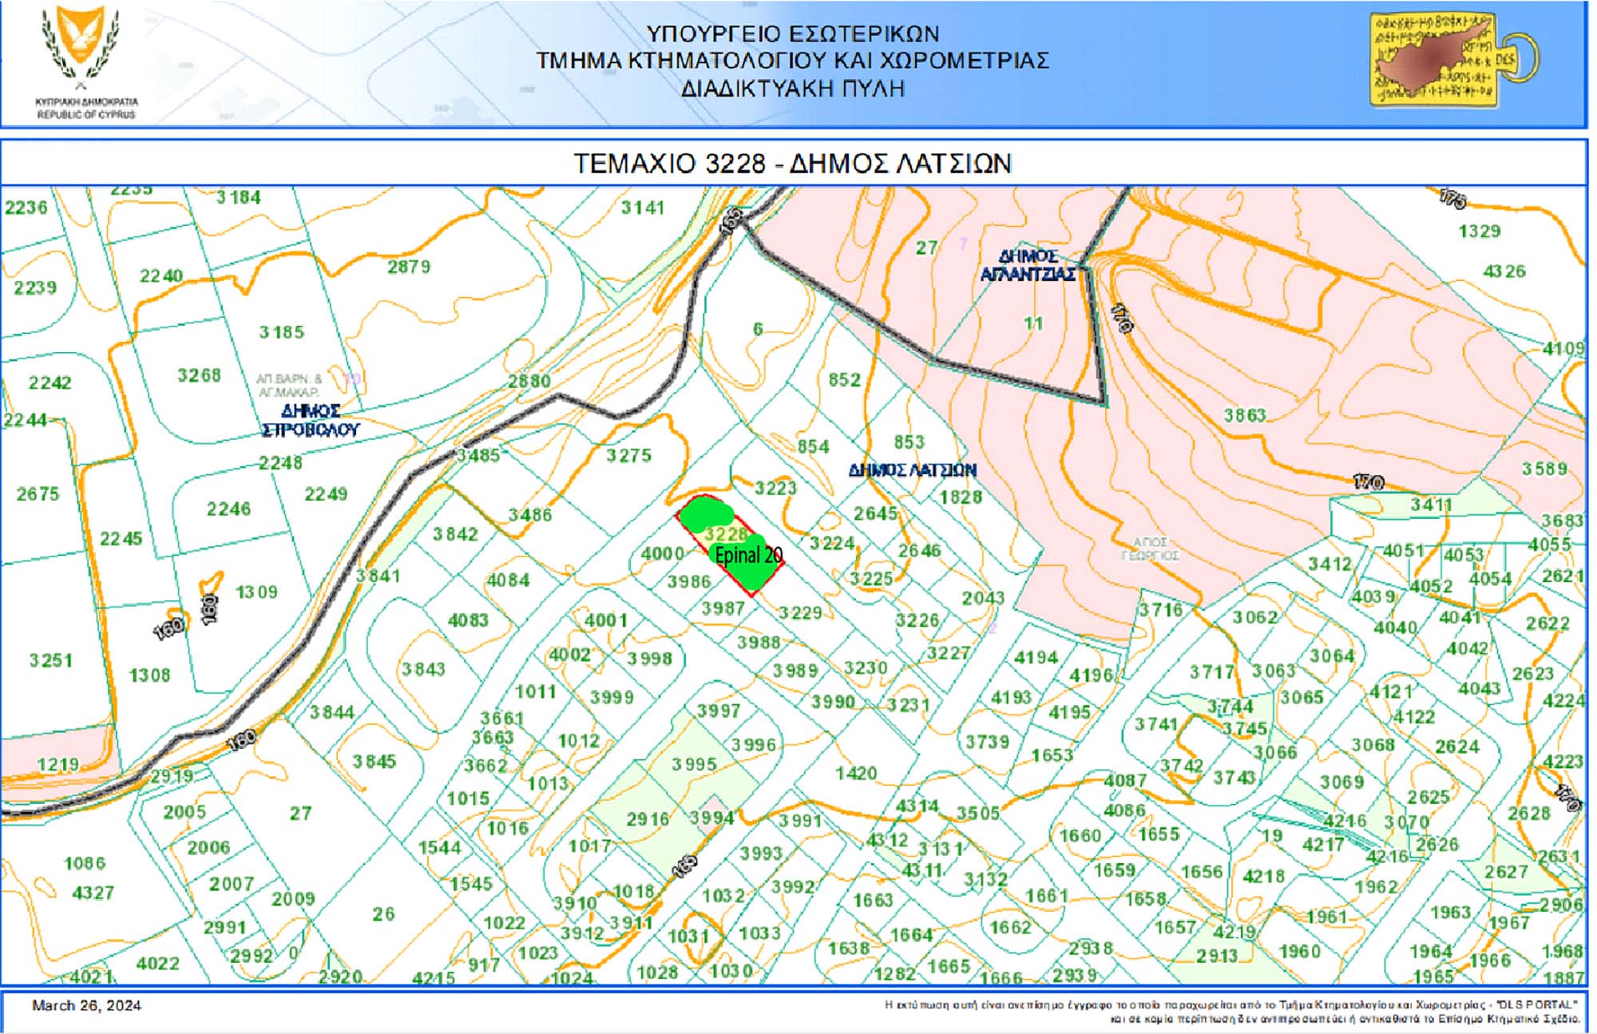Click the ΔΗΜΟΣ ΛΑΤΣΙΩΝ label on the map
The width and height of the screenshot is (1597, 1034).
pos(912,469)
